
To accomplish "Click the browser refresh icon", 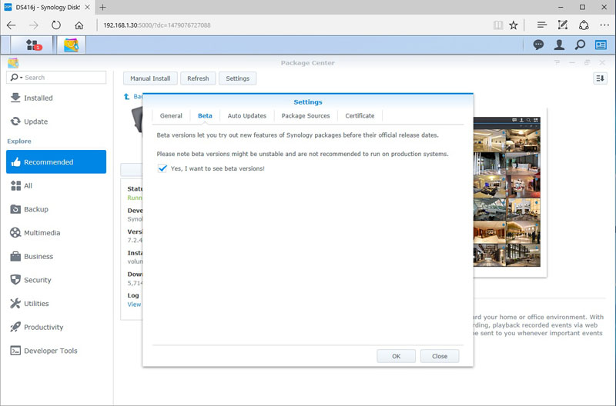I will click(x=56, y=25).
